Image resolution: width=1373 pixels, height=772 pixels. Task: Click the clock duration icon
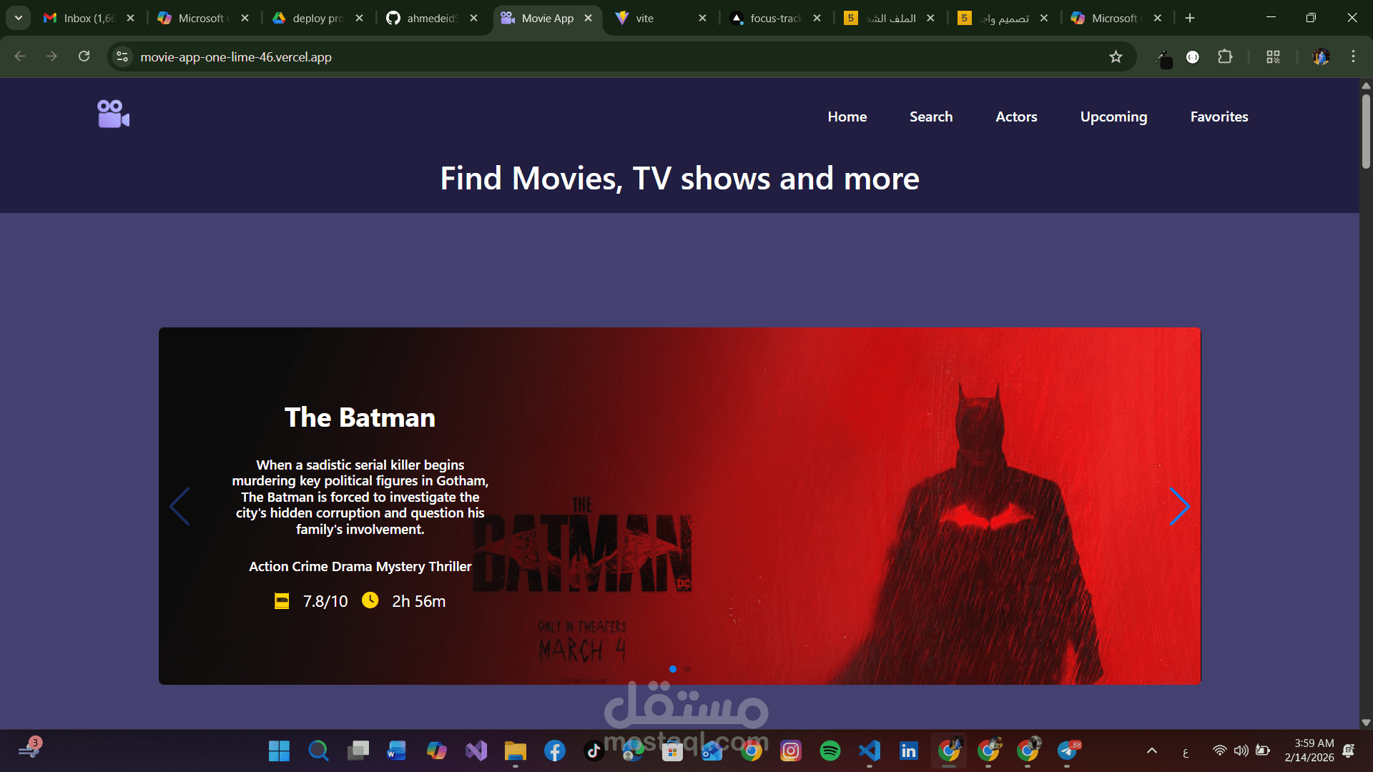click(370, 600)
